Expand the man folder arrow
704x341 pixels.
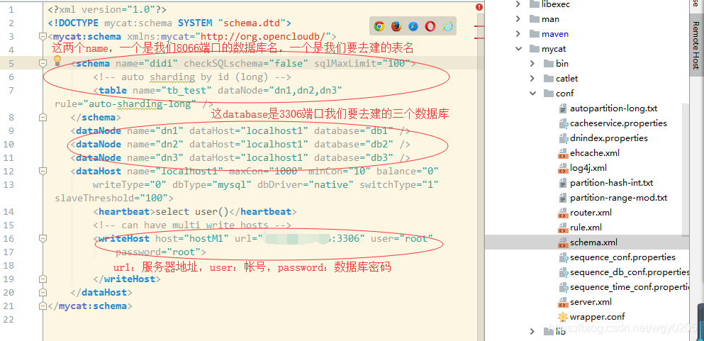tap(518, 19)
